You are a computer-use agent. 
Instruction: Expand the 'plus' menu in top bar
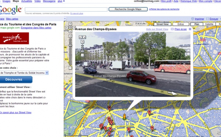61,1
